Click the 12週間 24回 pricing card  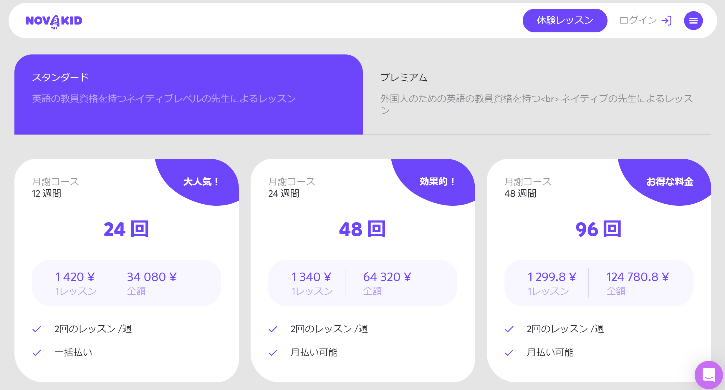point(126,267)
